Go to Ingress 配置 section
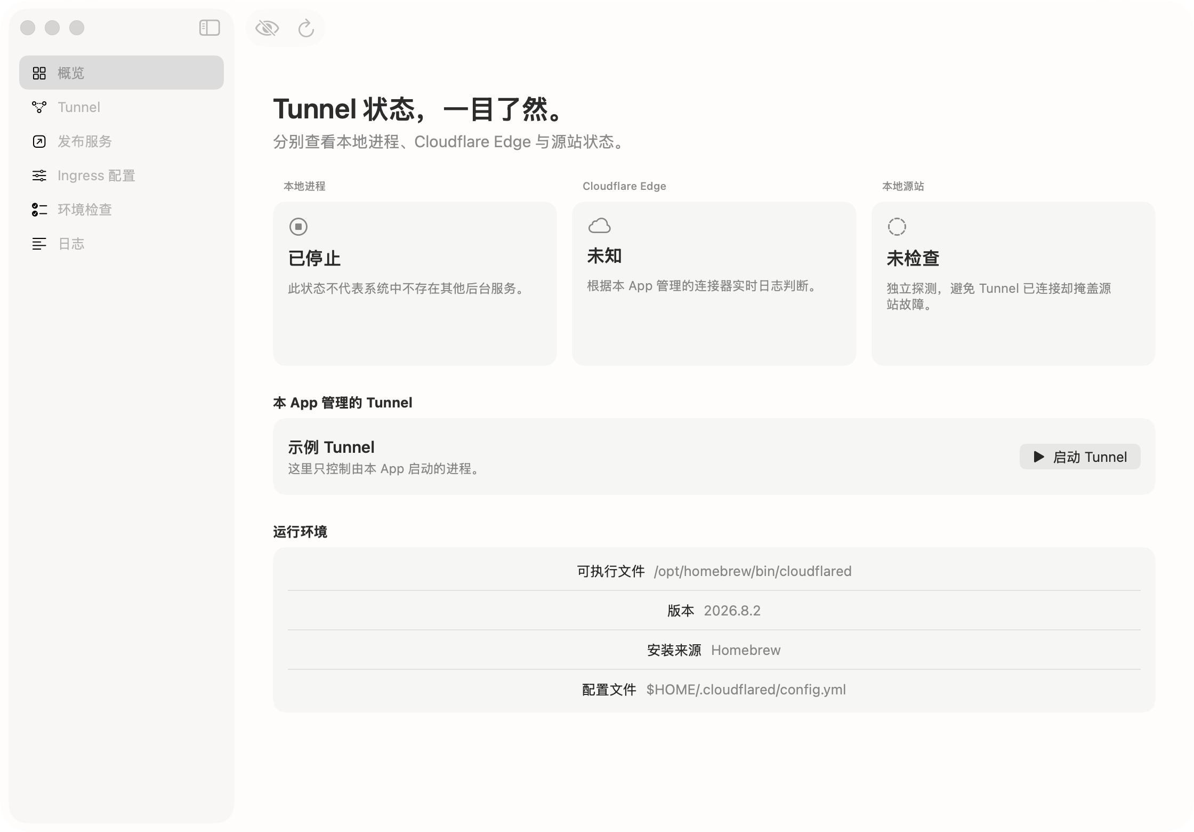This screenshot has height=832, width=1194. coord(122,175)
